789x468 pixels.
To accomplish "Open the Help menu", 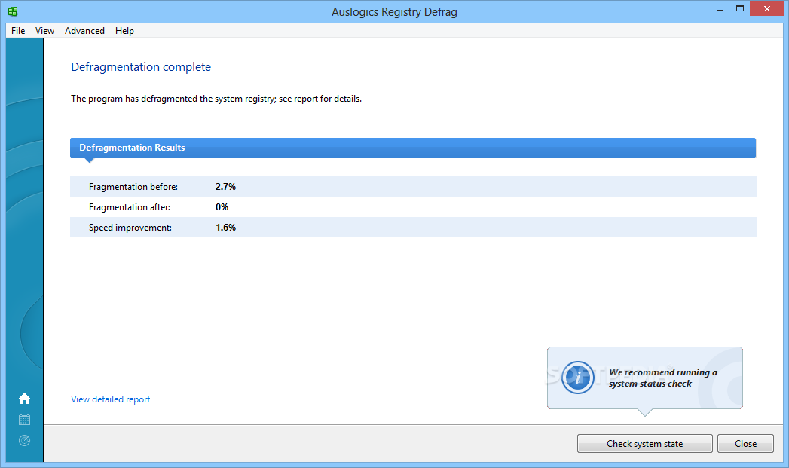I will [x=124, y=31].
